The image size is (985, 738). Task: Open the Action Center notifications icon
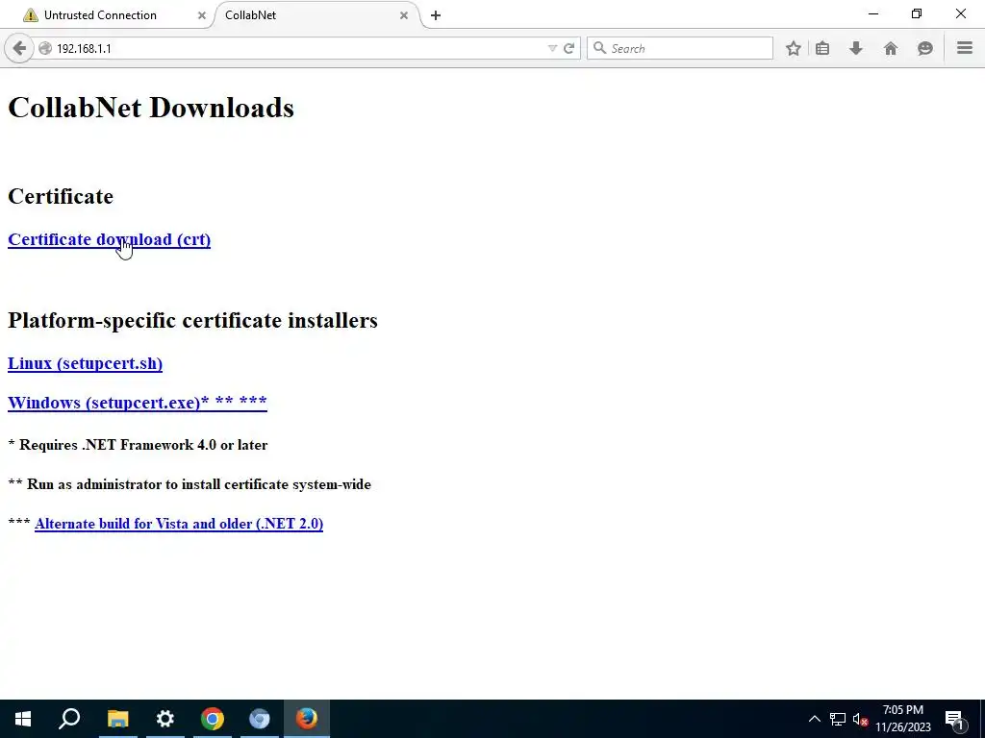click(955, 719)
